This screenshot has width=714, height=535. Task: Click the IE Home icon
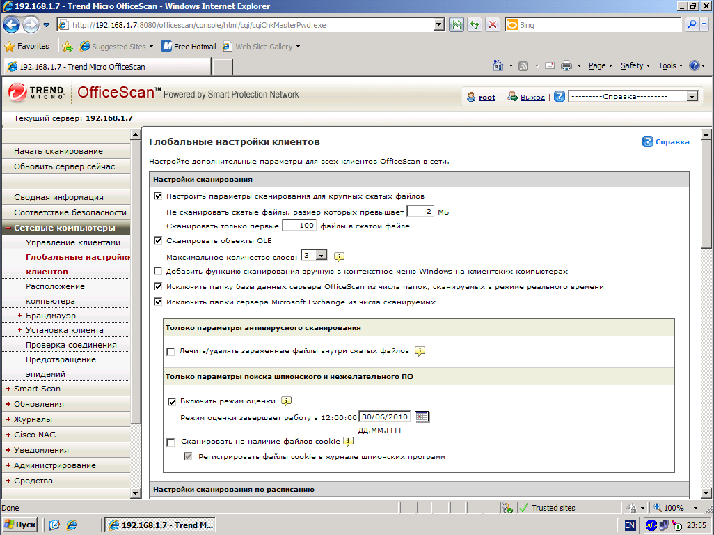[x=498, y=65]
